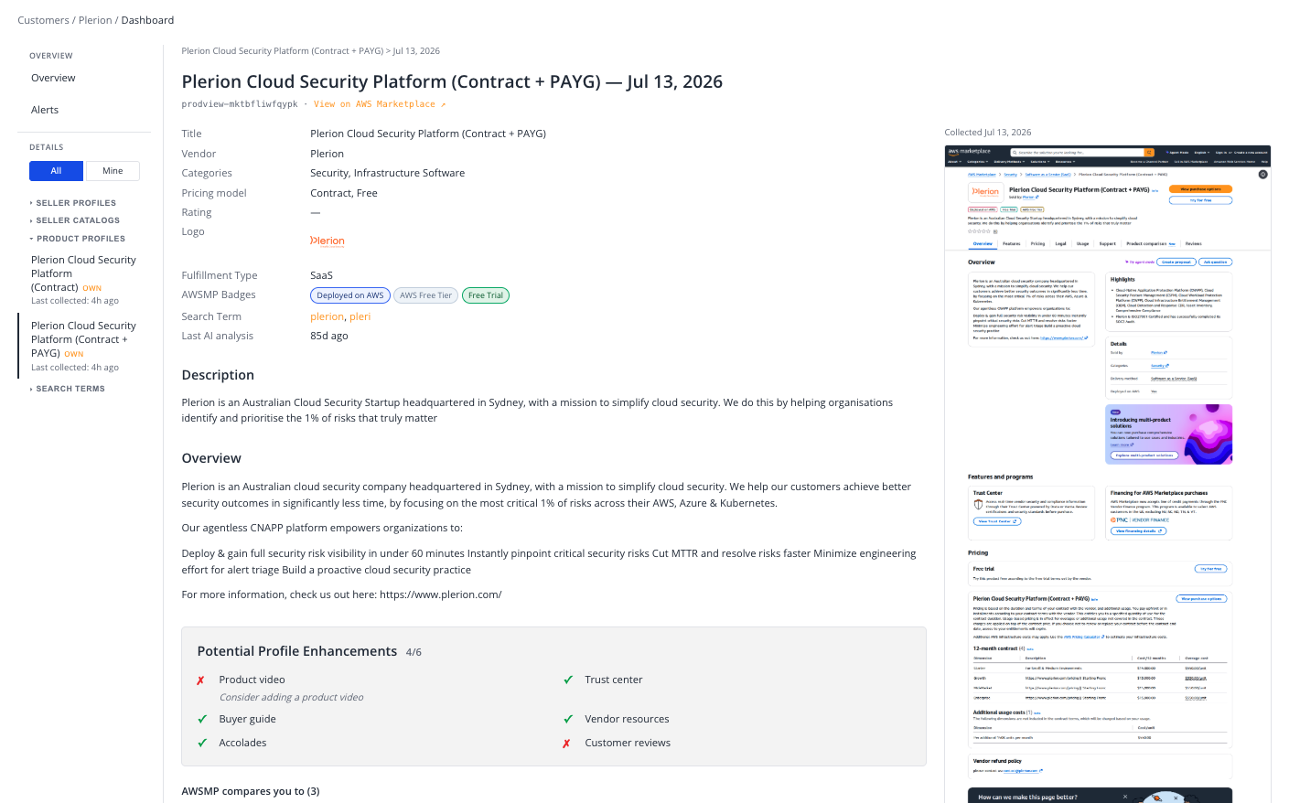This screenshot has width=1289, height=803.
Task: Click the Dashboard breadcrumb
Action: point(147,20)
